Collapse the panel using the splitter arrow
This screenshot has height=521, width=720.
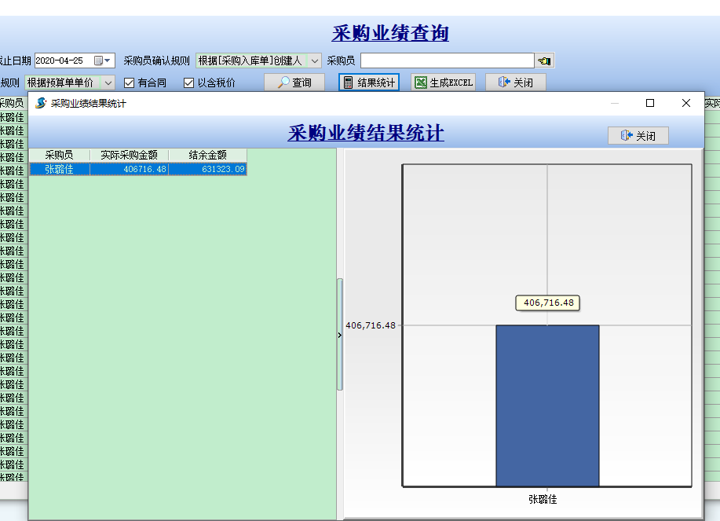click(x=340, y=335)
